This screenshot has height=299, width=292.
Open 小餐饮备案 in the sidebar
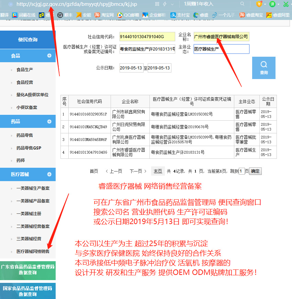coord(27,107)
